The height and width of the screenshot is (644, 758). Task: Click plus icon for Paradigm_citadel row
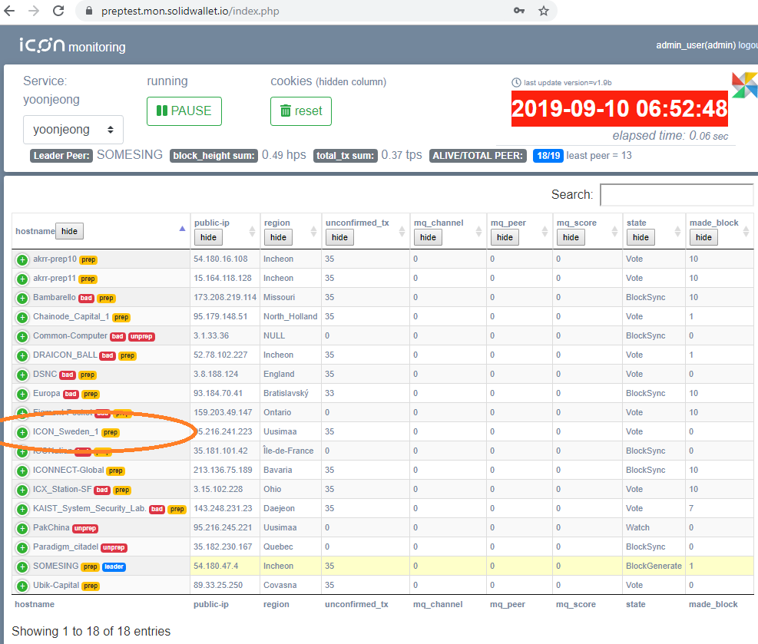(x=22, y=547)
